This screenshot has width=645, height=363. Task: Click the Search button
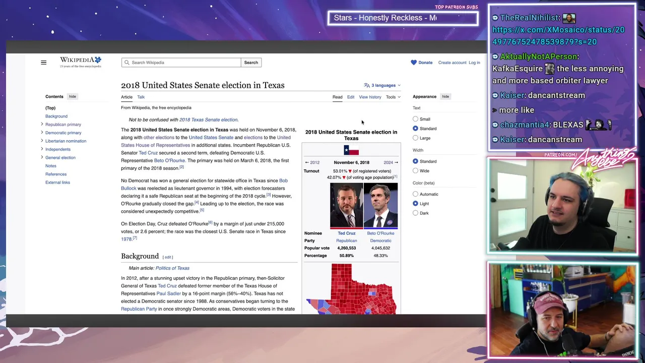[251, 63]
